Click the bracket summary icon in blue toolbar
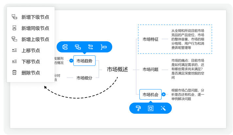The height and width of the screenshot is (135, 233). 103,47
